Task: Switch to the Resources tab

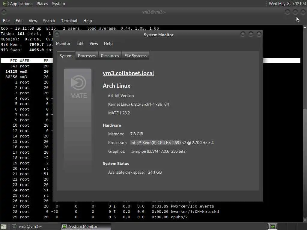Action: click(x=110, y=56)
